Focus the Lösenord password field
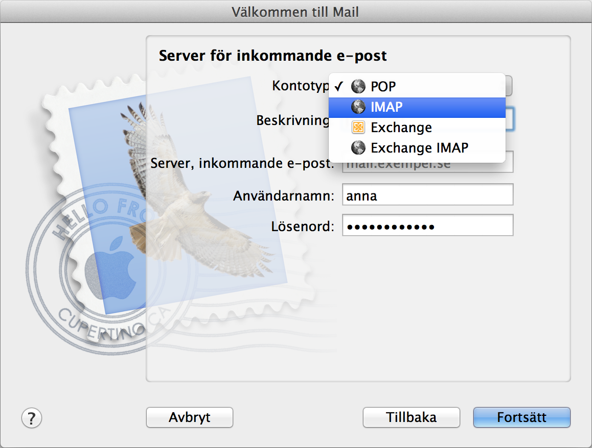 click(427, 226)
